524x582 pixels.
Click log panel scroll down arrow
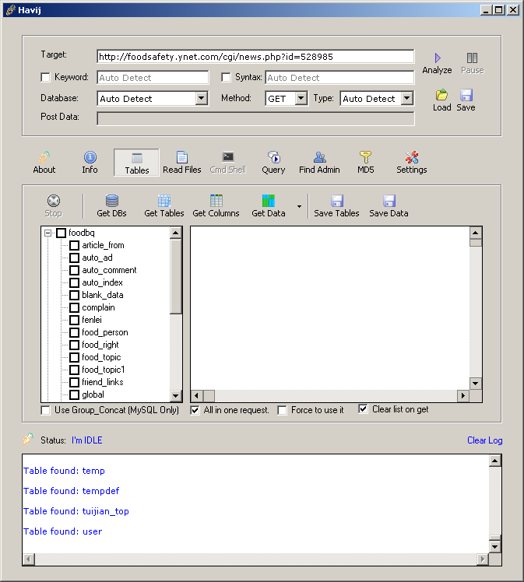[x=495, y=546]
